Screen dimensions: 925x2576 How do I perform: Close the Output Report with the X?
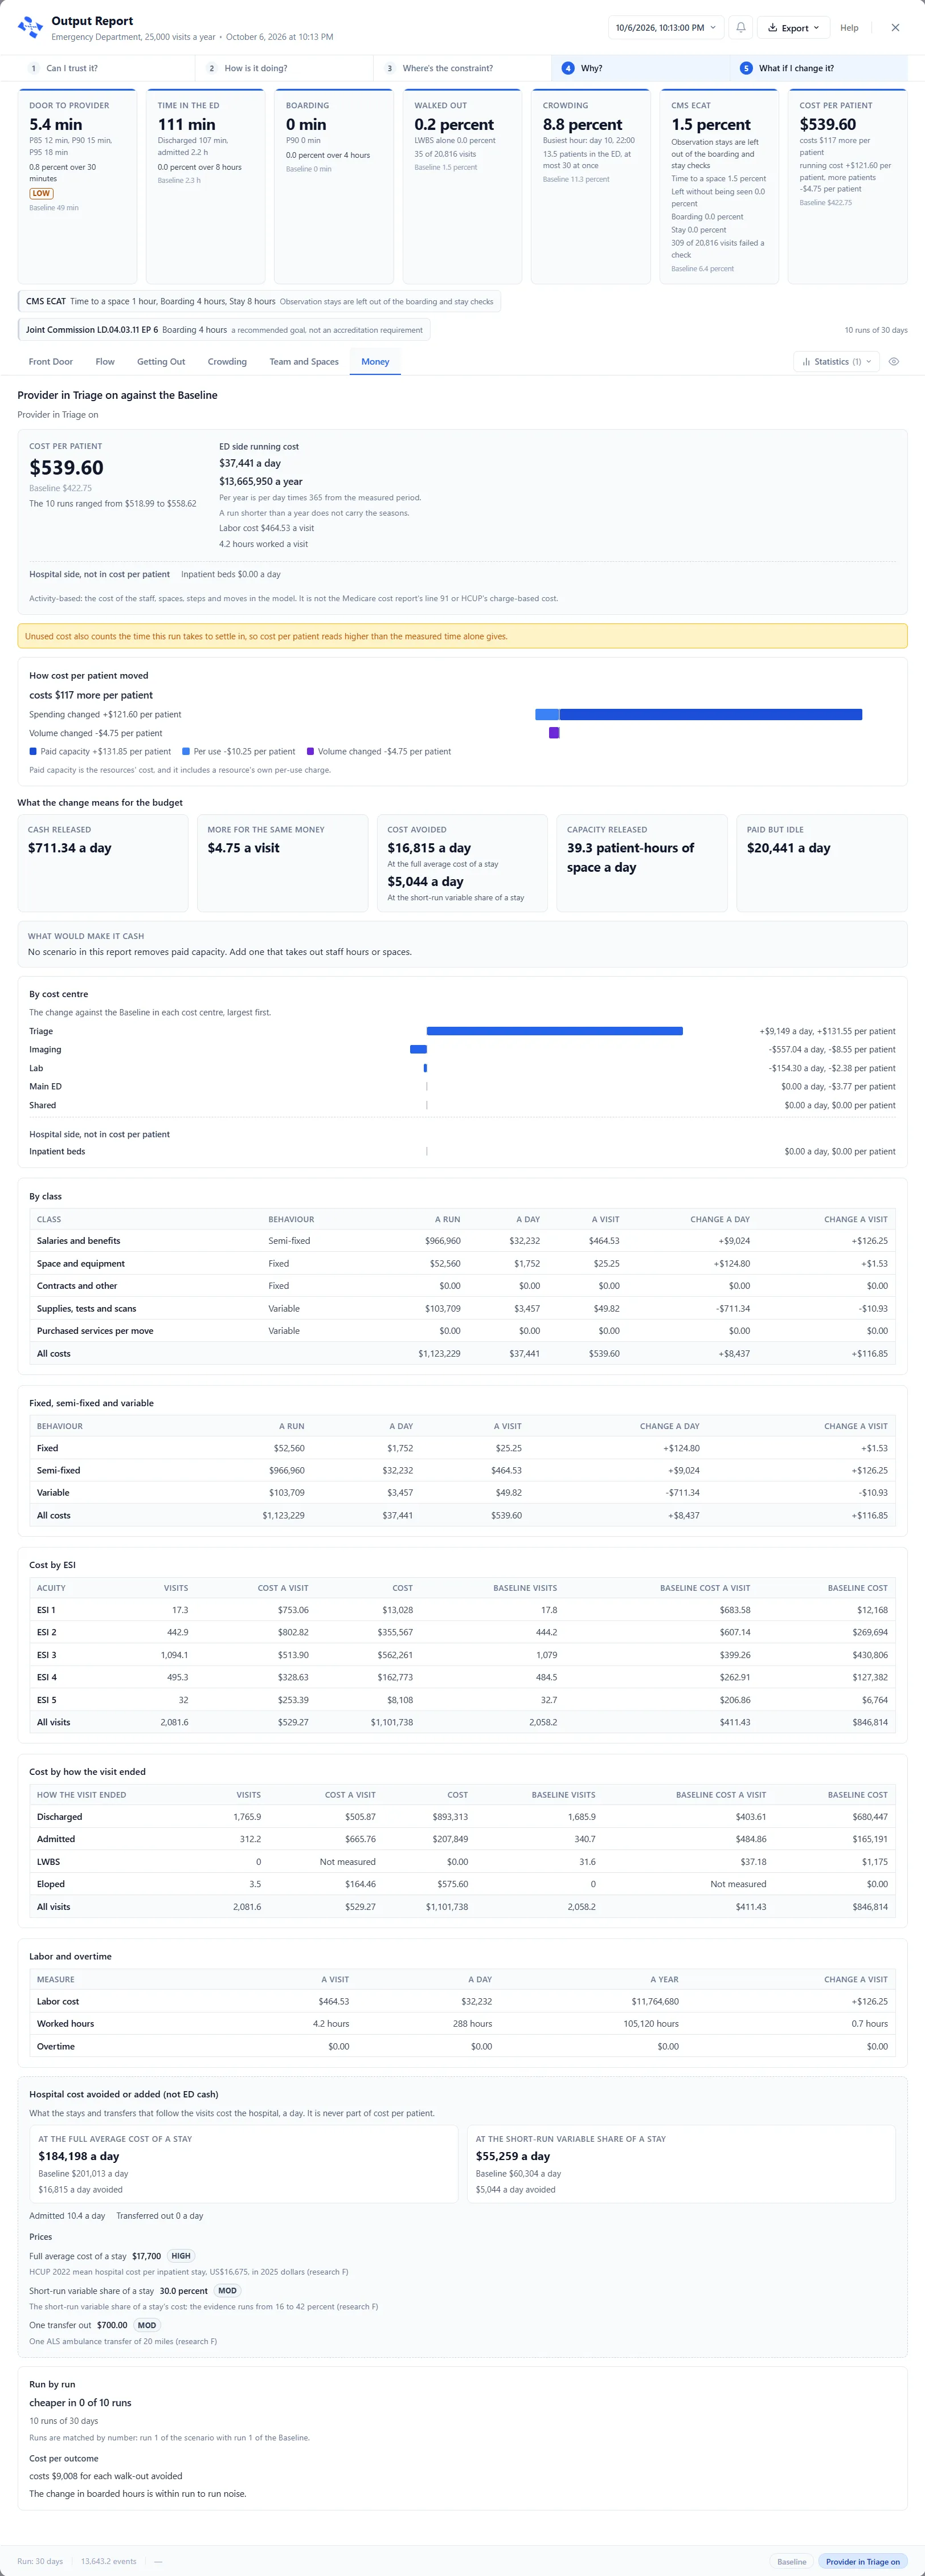[x=895, y=28]
